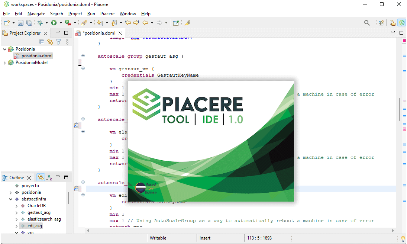Start debugging with the bug icon

[40, 23]
